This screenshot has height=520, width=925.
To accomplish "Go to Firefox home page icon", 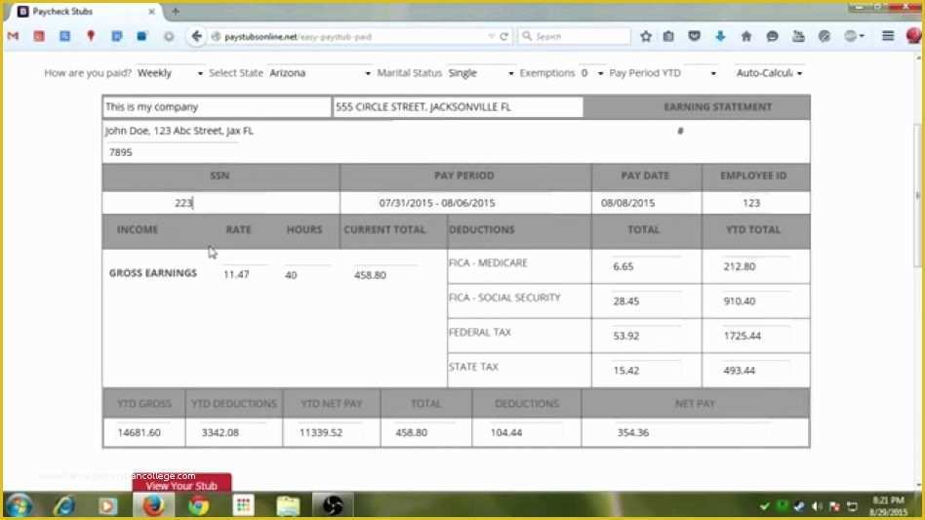I will pyautogui.click(x=746, y=36).
